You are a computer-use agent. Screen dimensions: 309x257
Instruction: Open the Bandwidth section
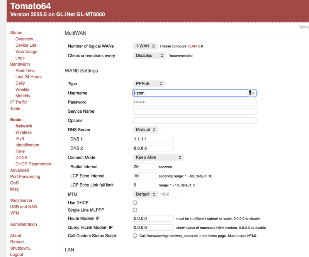coord(20,64)
